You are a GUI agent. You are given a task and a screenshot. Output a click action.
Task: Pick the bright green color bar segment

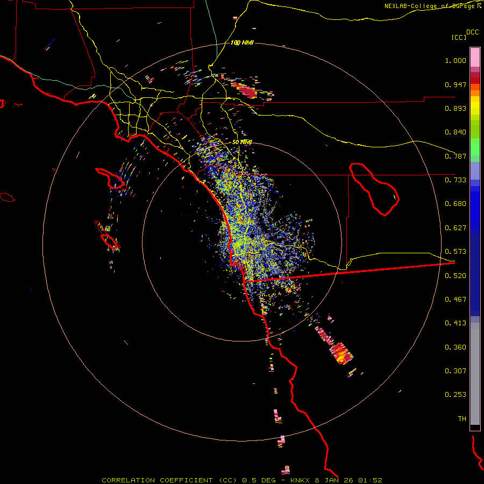point(475,147)
